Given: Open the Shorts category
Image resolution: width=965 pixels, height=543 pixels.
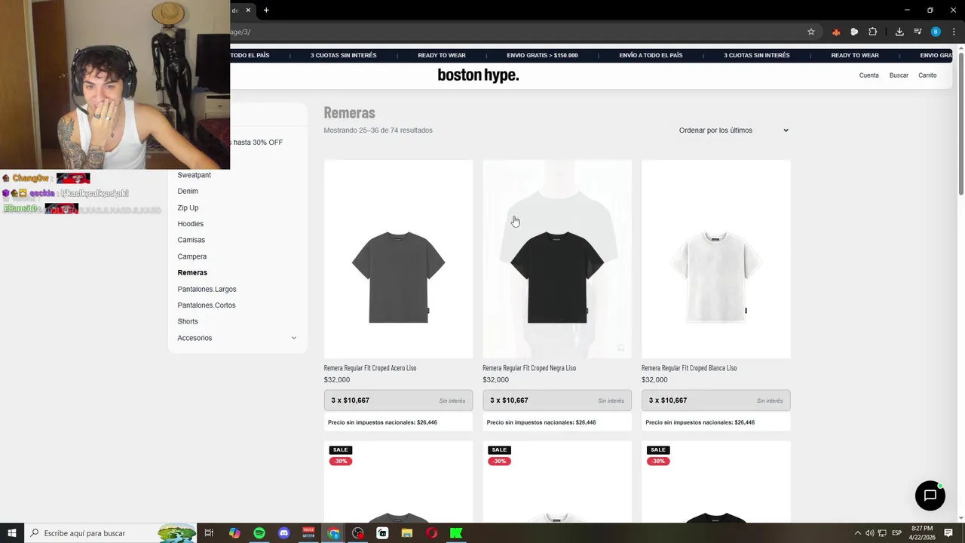Looking at the screenshot, I should pyautogui.click(x=188, y=321).
